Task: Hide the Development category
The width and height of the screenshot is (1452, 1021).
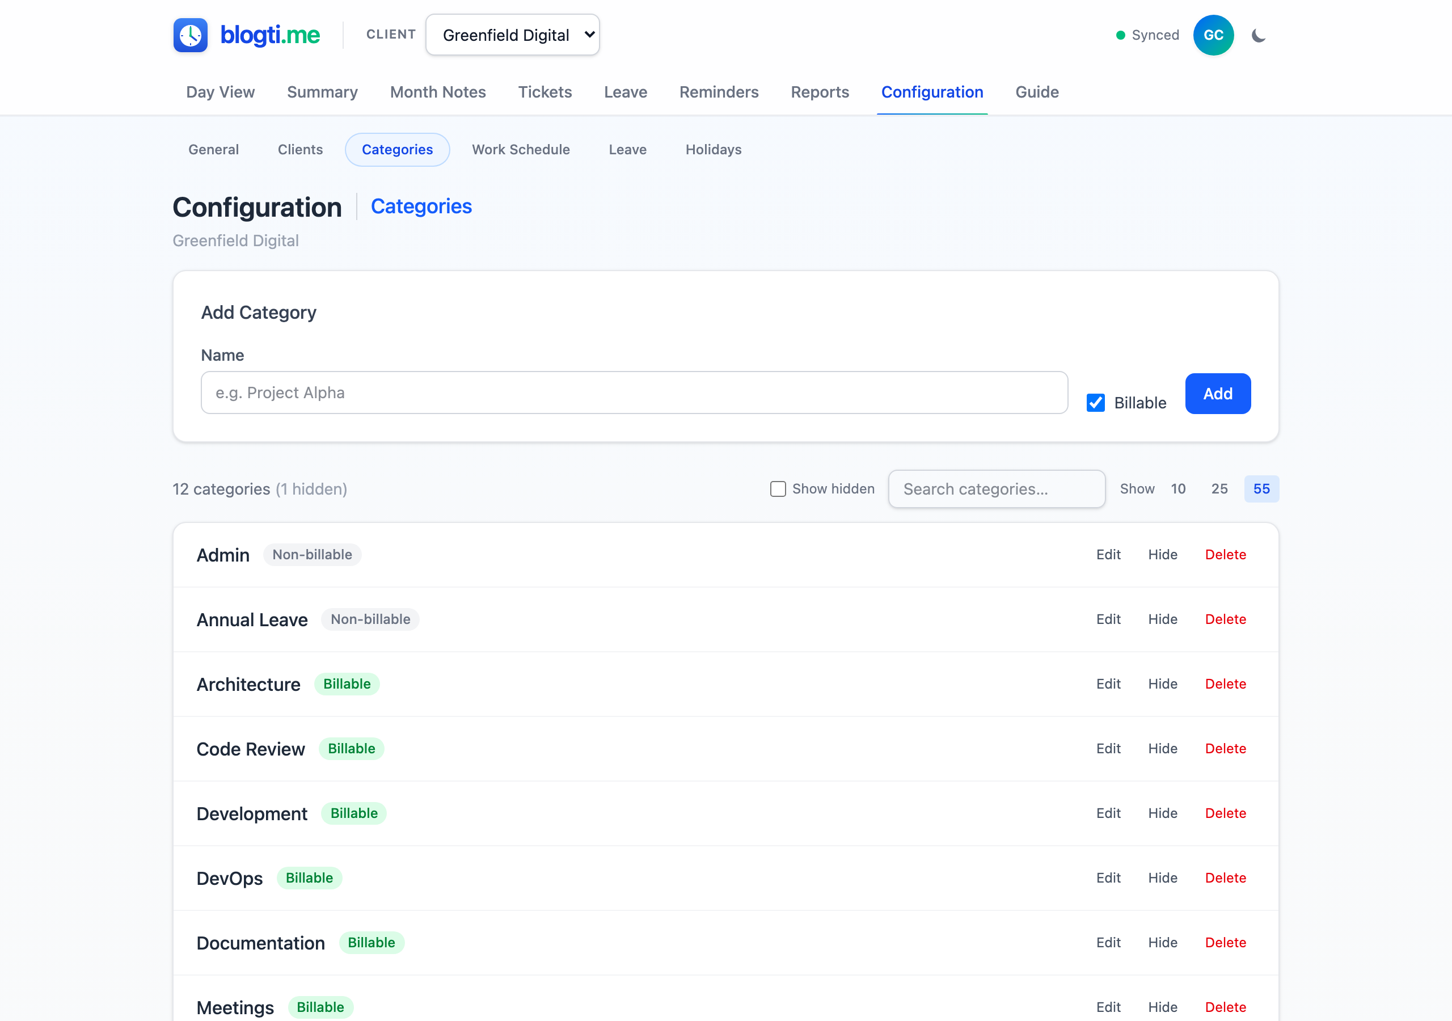Action: pos(1162,813)
